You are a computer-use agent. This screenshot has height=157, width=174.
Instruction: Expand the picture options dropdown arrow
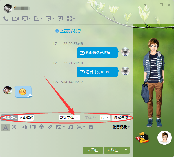pos(64,127)
